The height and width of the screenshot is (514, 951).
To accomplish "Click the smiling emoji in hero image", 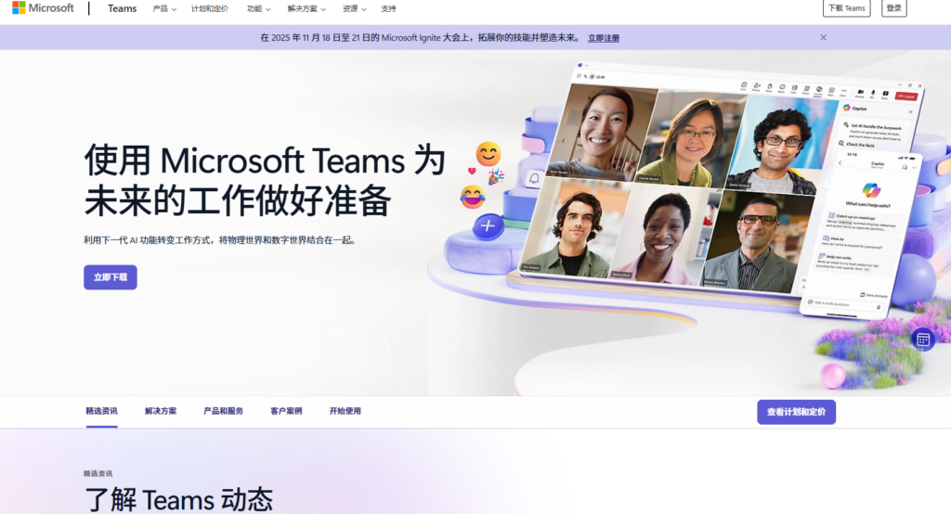I will [488, 153].
